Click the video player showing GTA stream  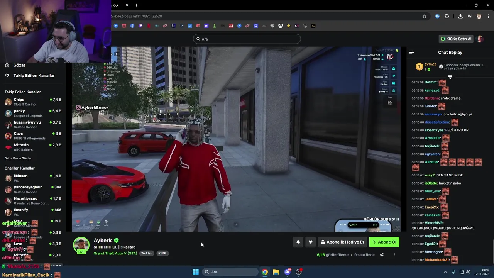[x=236, y=139]
